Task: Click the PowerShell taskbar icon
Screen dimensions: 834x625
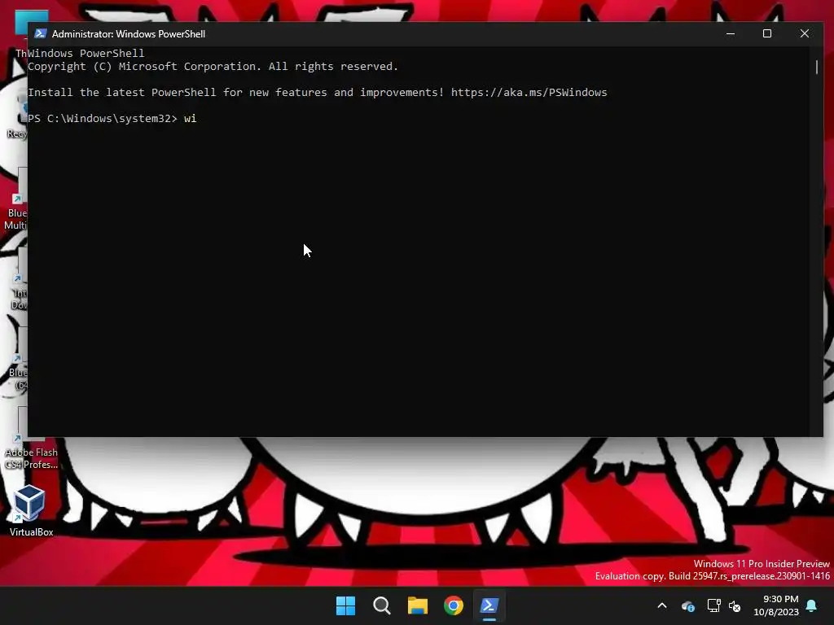Action: [x=489, y=605]
